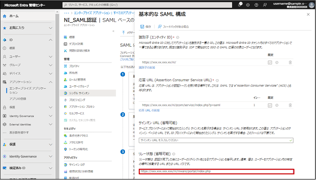
Task: Click the ホーム home icon
Action: click(x=4, y=16)
